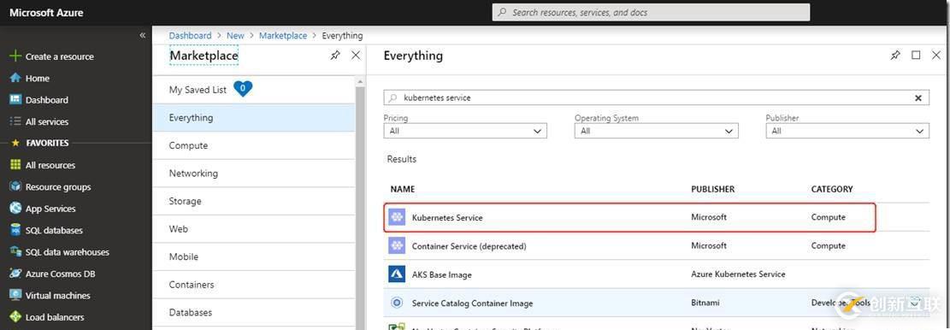This screenshot has width=950, height=330.
Task: Click the kubernetes service marketplace search box
Action: (x=656, y=97)
